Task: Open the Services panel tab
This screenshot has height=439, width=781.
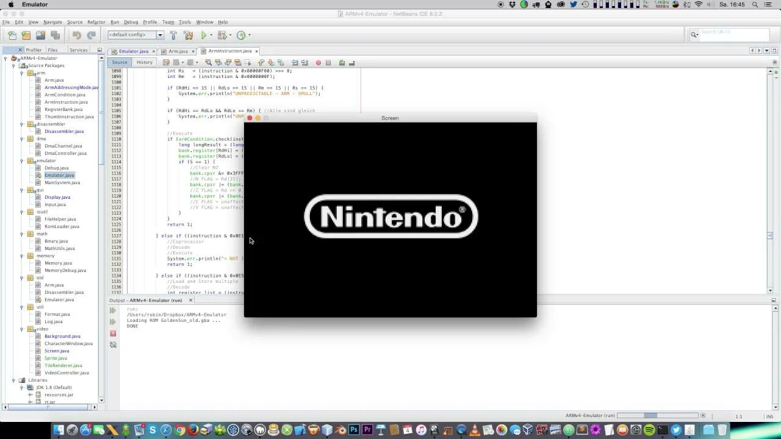Action: (x=78, y=50)
